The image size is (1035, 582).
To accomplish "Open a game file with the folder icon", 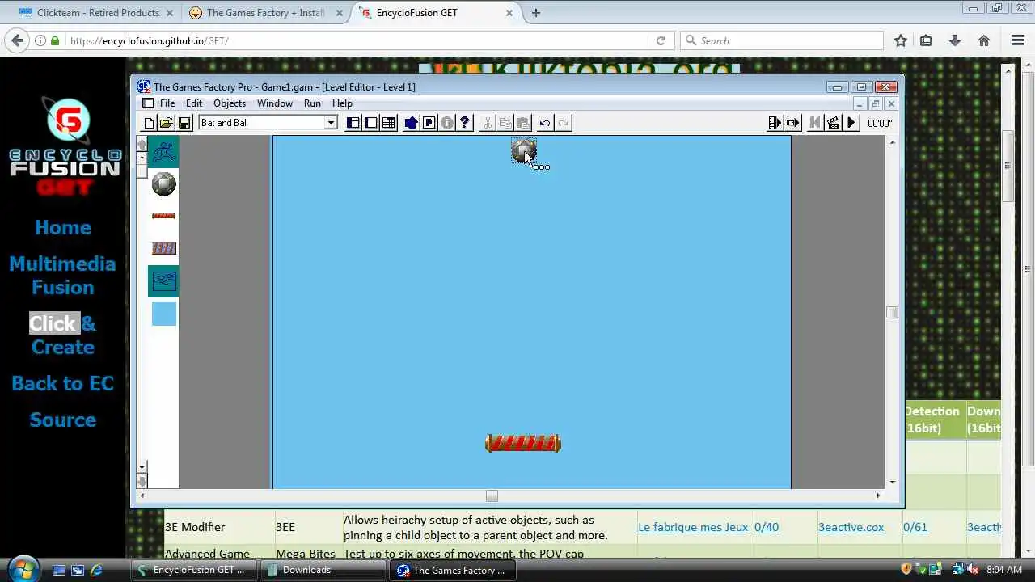I will [167, 123].
